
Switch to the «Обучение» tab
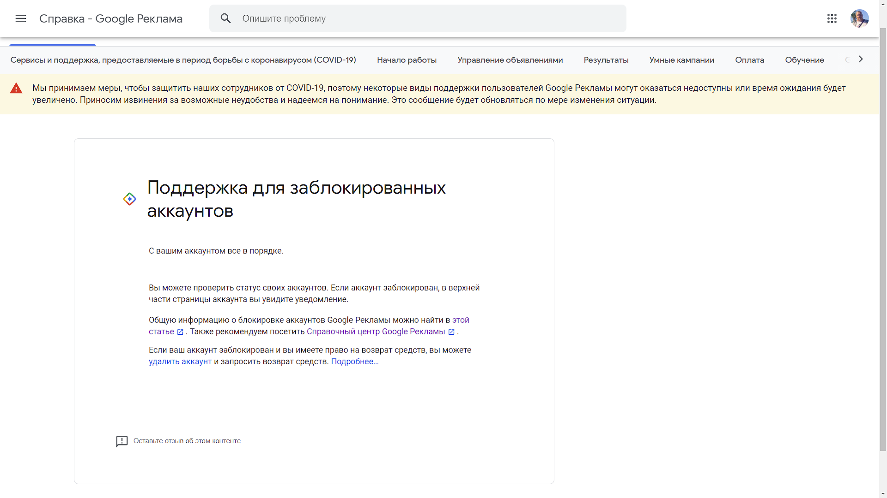coord(805,60)
